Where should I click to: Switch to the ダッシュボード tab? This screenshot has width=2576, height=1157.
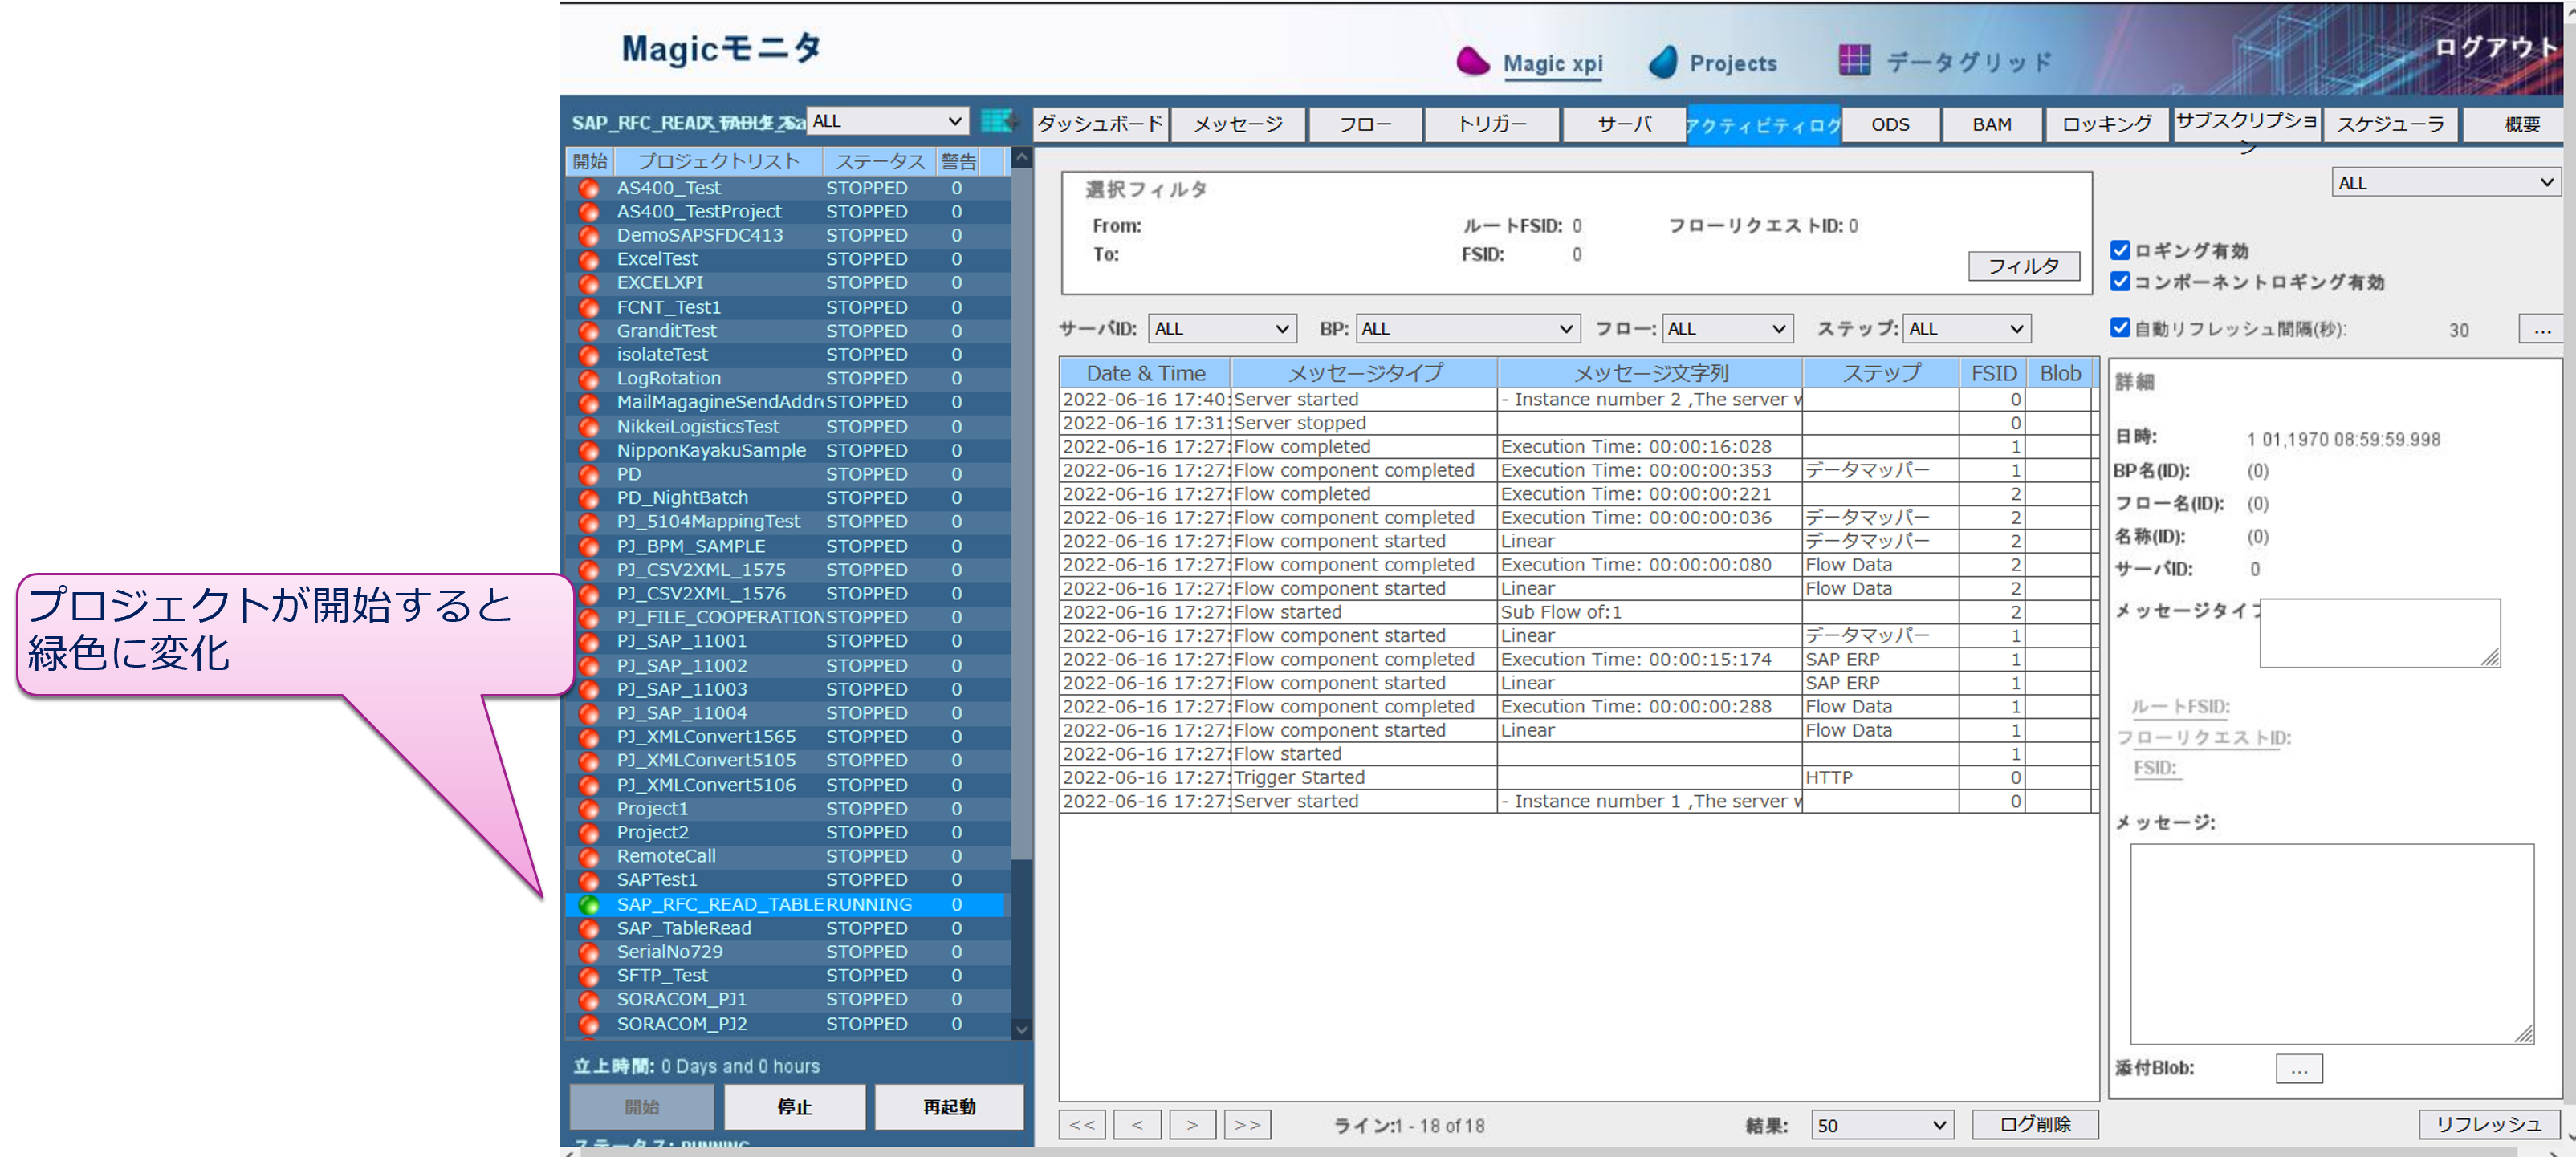[x=1100, y=124]
